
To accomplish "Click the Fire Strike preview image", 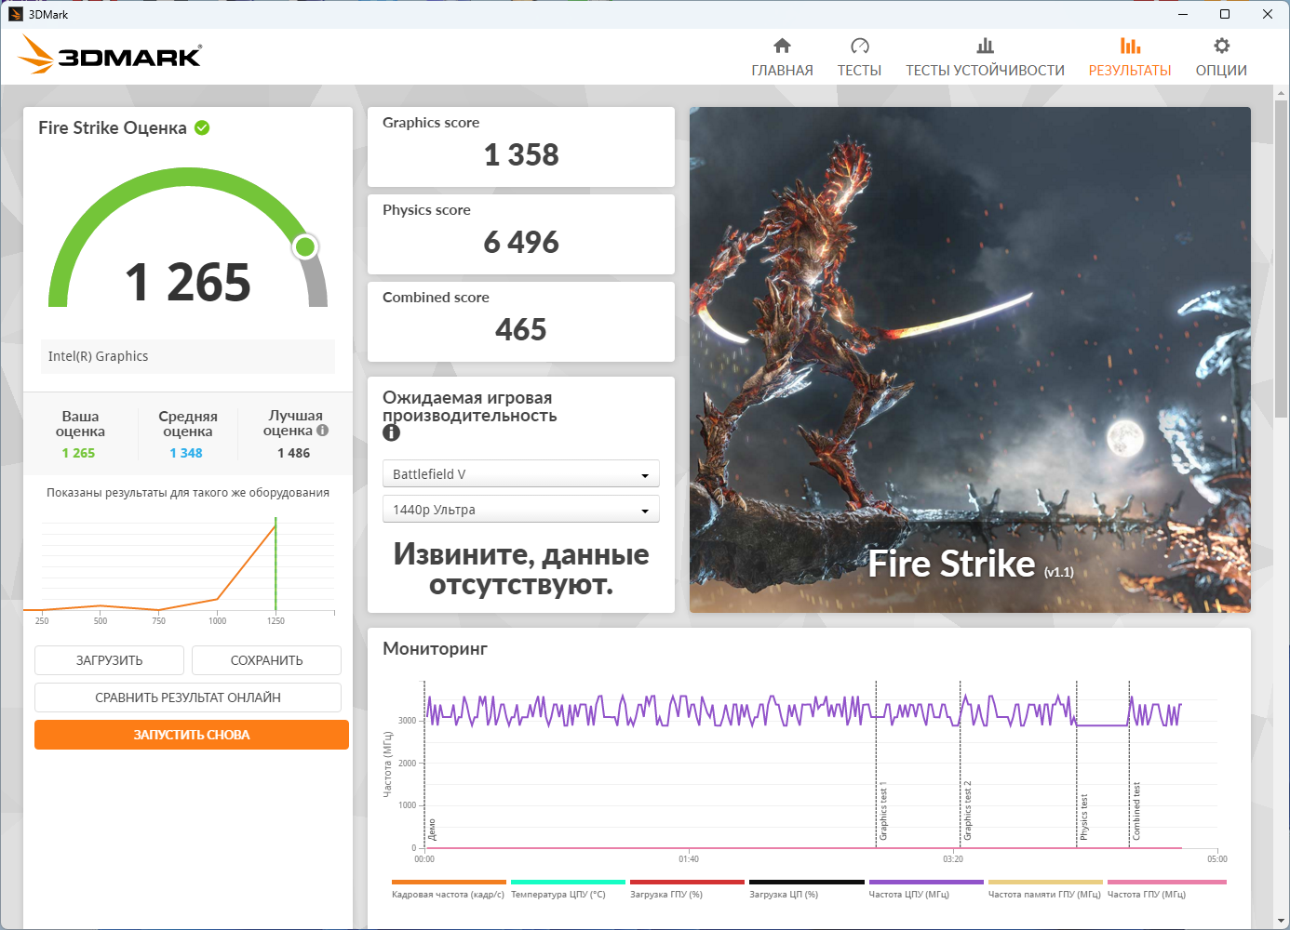I will (x=970, y=359).
